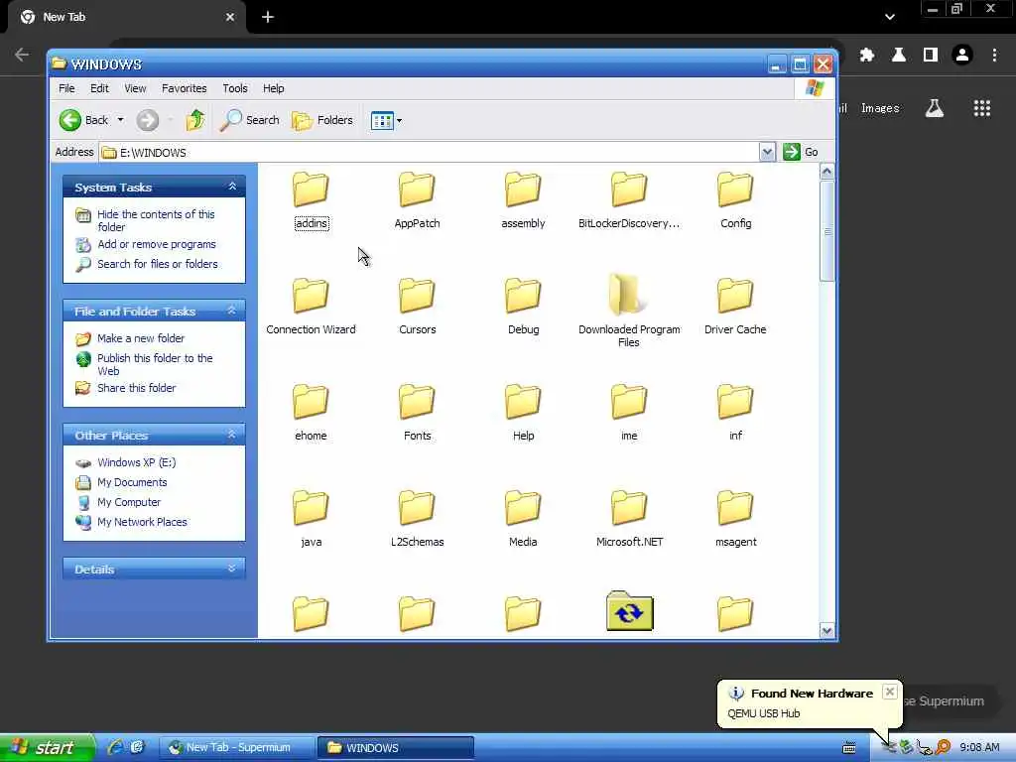Click the folder view scroll up arrow
Image resolution: width=1016 pixels, height=762 pixels.
[x=826, y=172]
